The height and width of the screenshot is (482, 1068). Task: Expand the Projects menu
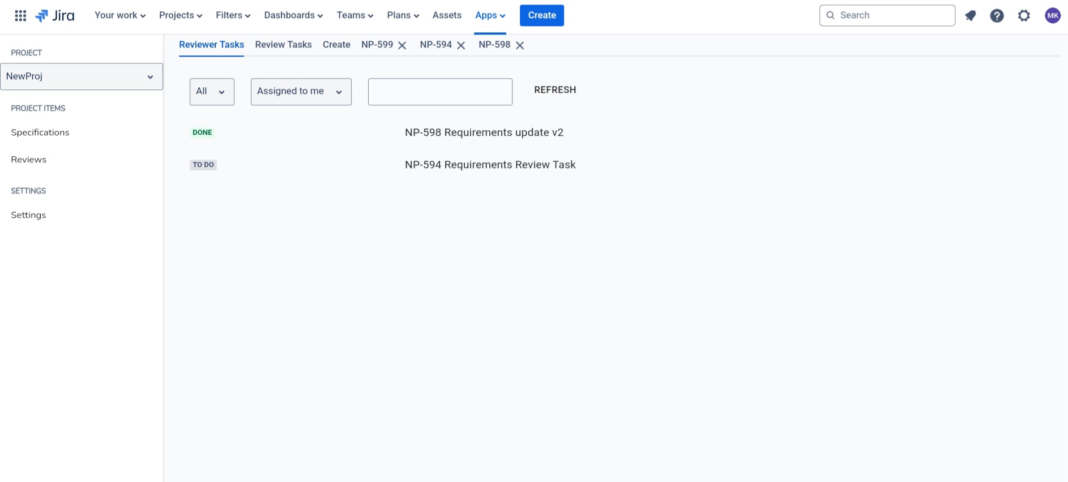181,15
